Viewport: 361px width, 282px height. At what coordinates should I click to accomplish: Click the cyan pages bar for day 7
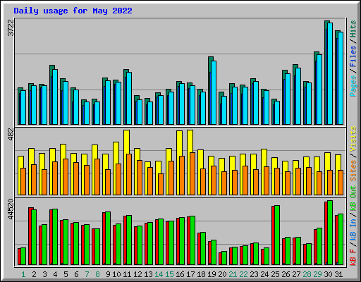(x=87, y=113)
